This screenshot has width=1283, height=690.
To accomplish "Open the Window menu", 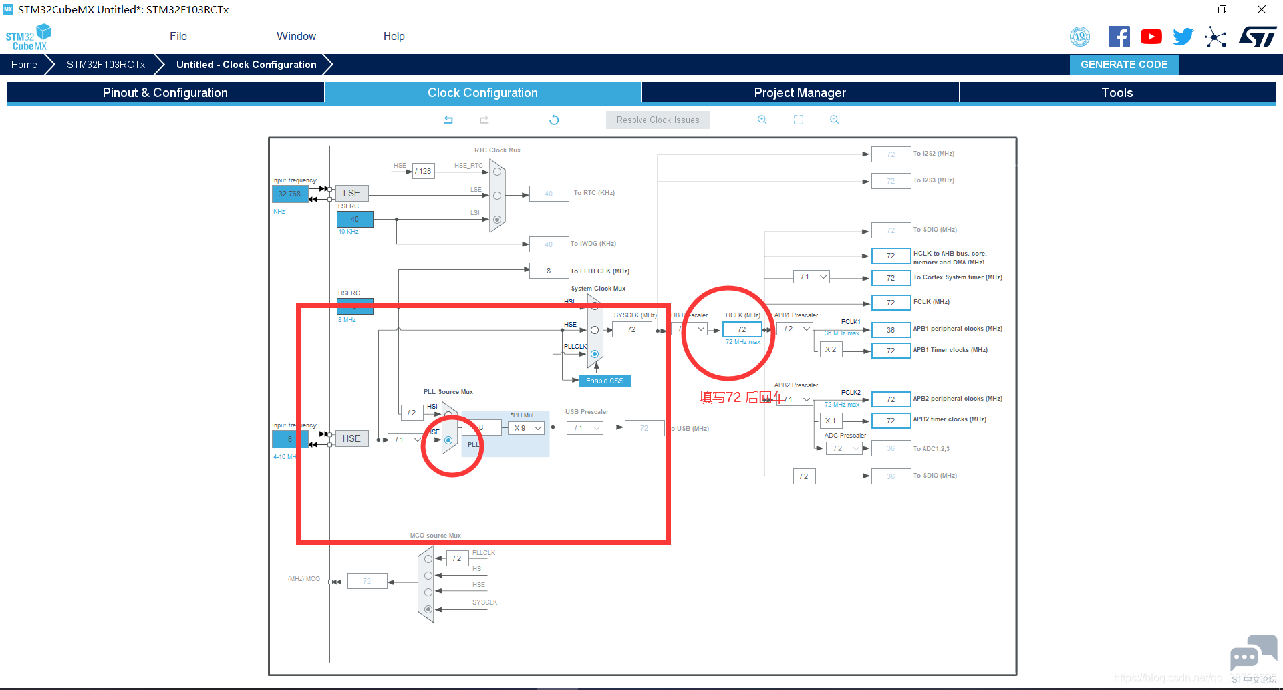I will tap(297, 37).
